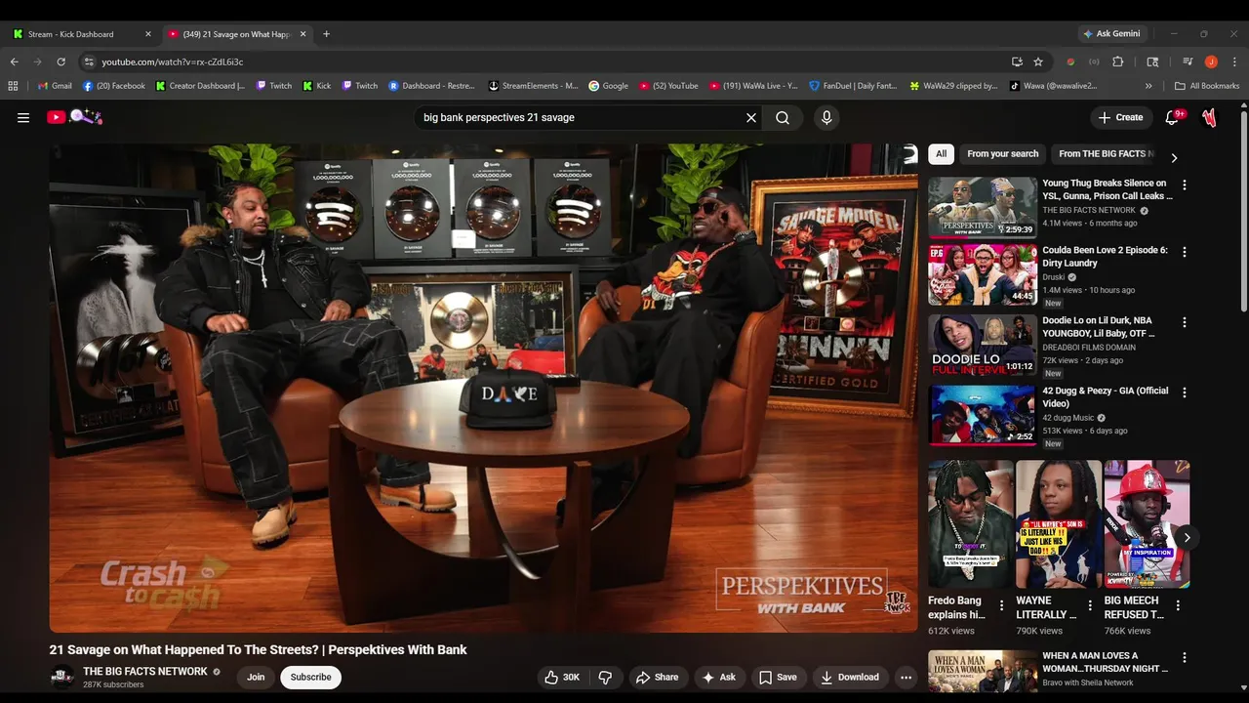Open Young Thug Breaks Silence thumbnail
This screenshot has height=703, width=1249.
click(x=983, y=207)
